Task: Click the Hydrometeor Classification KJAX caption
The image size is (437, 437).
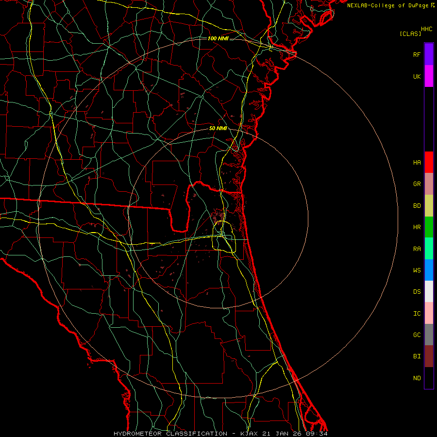Action: click(x=220, y=434)
